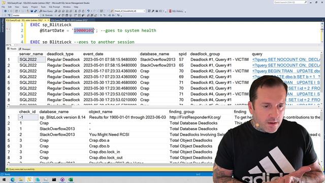Click 'sp_BlitzLock version 8.14' cell
The width and height of the screenshot is (325, 183).
[x=62, y=117]
